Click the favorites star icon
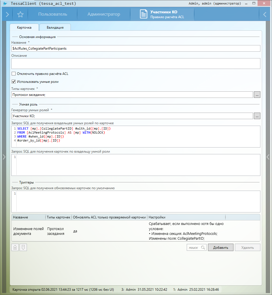The width and height of the screenshot is (272, 295). tap(20, 14)
